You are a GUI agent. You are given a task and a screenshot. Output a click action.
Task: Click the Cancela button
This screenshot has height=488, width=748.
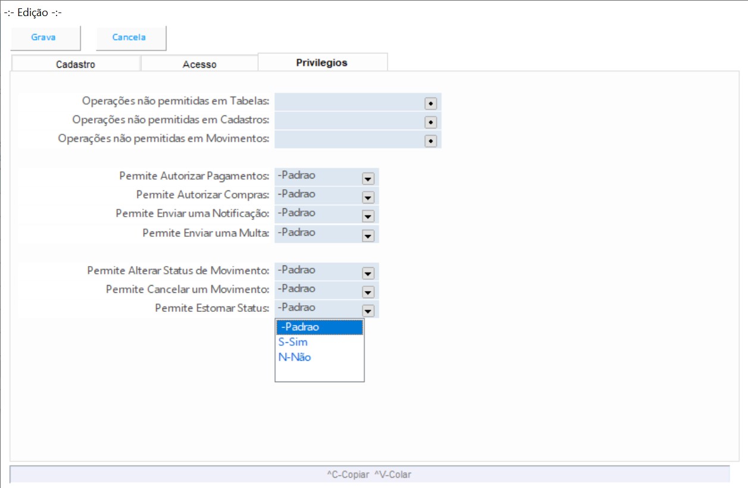[129, 37]
